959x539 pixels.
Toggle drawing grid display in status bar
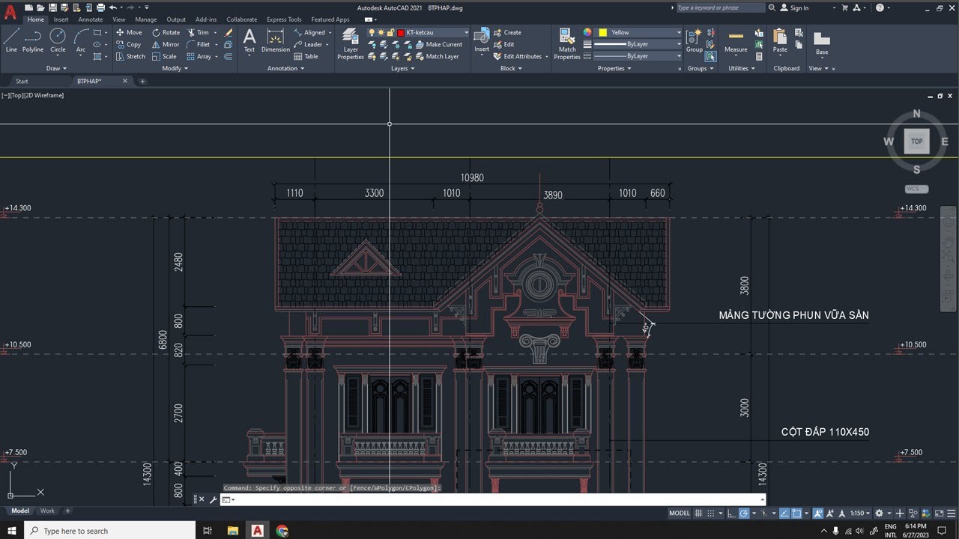698,514
